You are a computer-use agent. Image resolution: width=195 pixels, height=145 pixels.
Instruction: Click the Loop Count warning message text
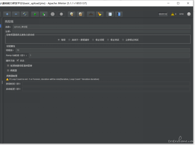tap(54, 79)
